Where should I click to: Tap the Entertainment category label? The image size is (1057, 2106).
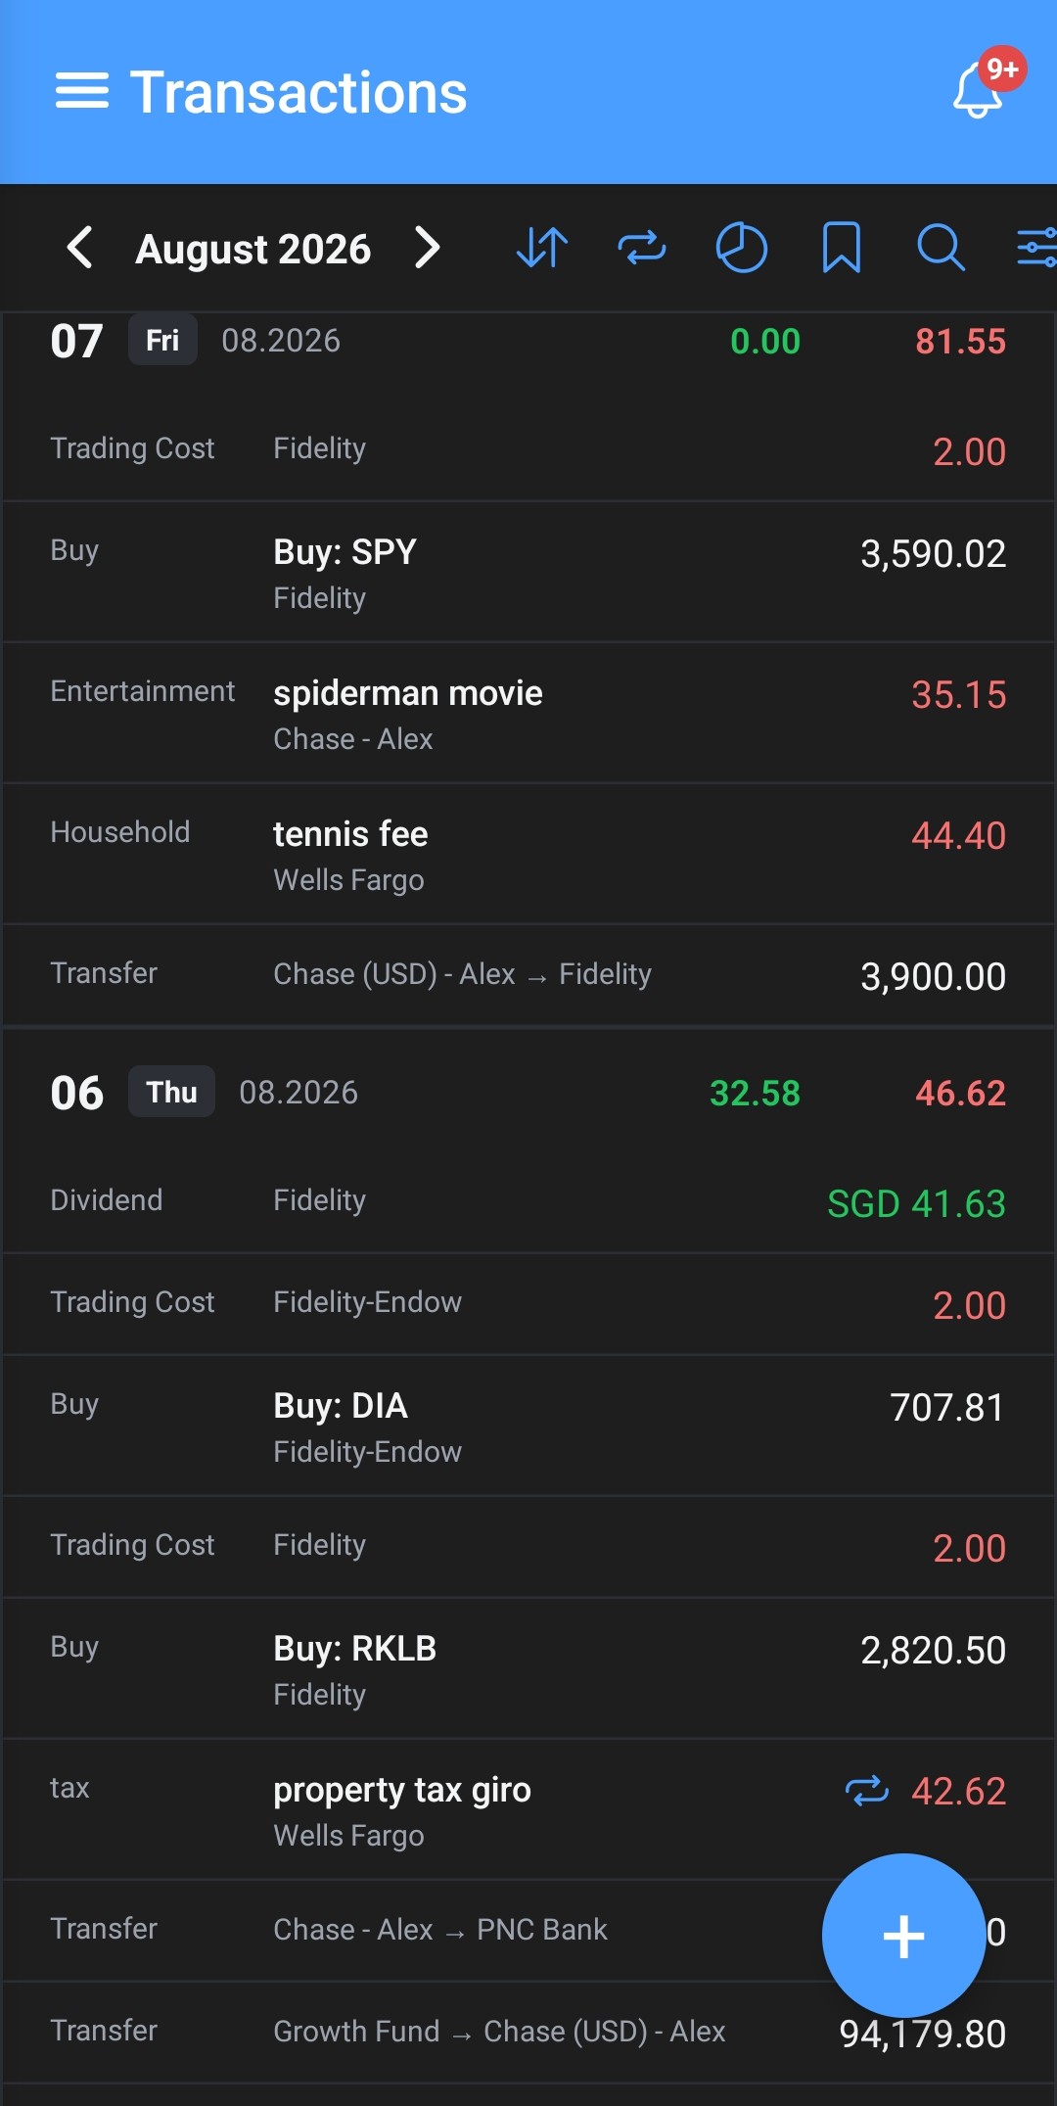tap(143, 691)
